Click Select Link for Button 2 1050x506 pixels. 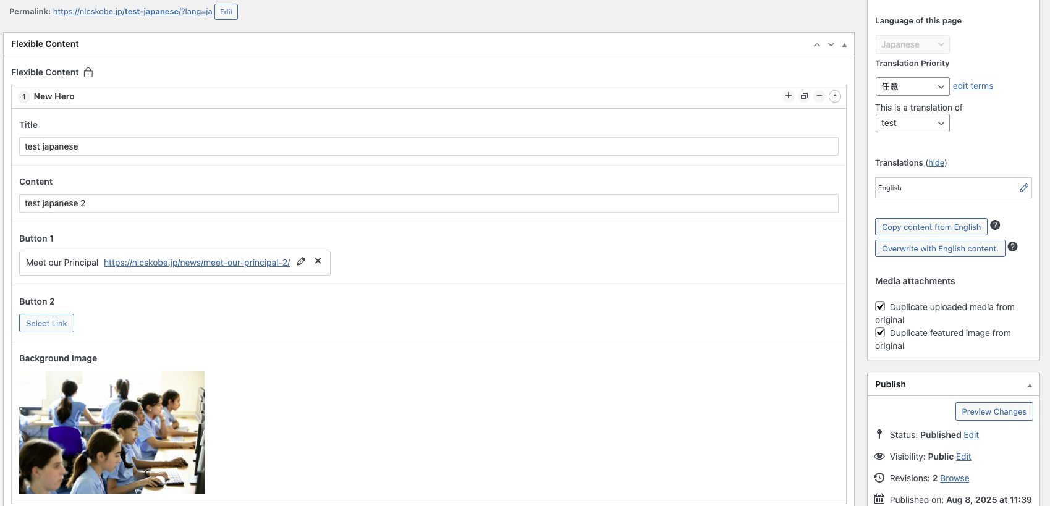[46, 323]
